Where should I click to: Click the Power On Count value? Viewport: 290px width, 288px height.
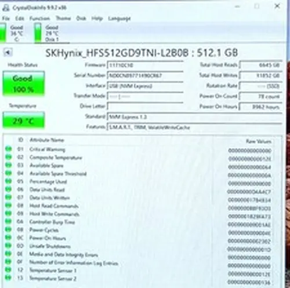(260, 96)
